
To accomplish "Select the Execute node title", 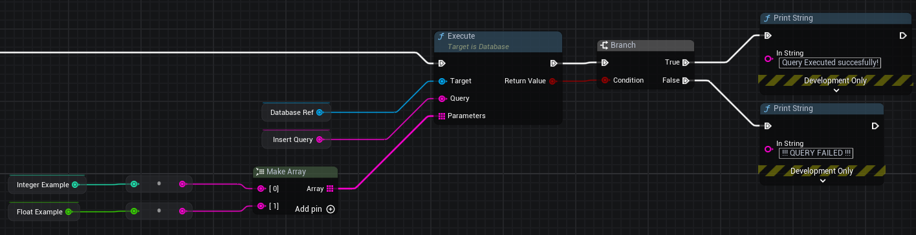I will click(x=461, y=37).
